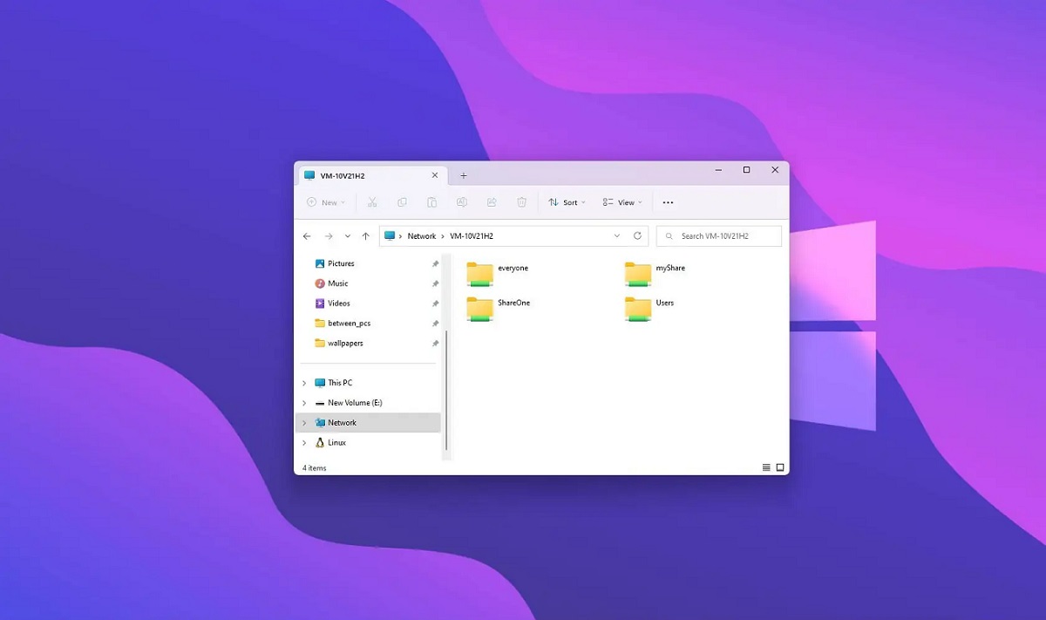Click the Paste clipboard icon
The image size is (1046, 620).
point(431,202)
